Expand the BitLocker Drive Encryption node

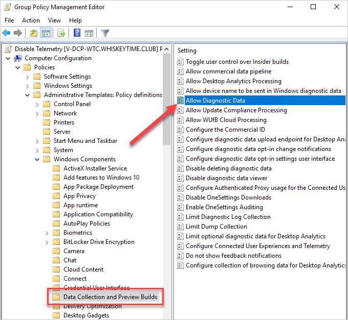(47, 242)
